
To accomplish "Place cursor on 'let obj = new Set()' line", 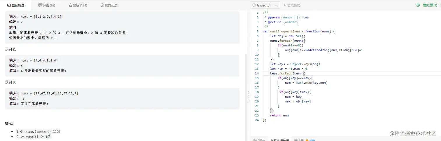I will (288, 36).
